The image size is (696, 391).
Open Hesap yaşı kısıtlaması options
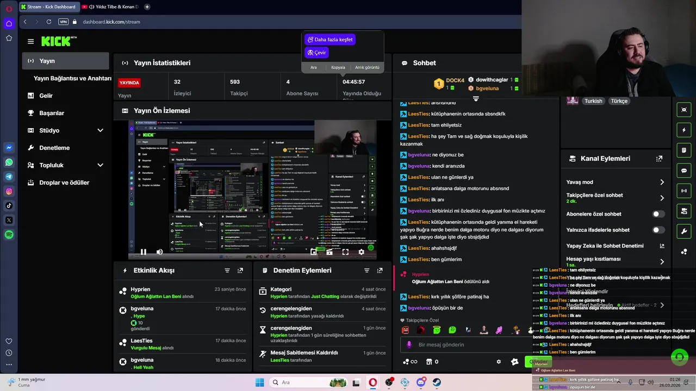[662, 262]
